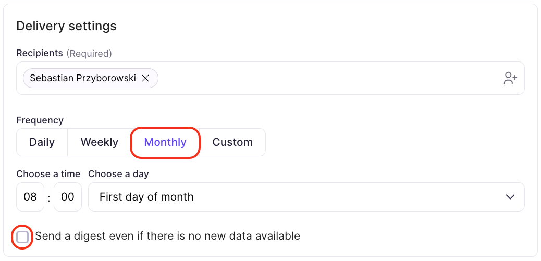Click the Frequency label
Image resolution: width=541 pixels, height=261 pixels.
coord(40,120)
